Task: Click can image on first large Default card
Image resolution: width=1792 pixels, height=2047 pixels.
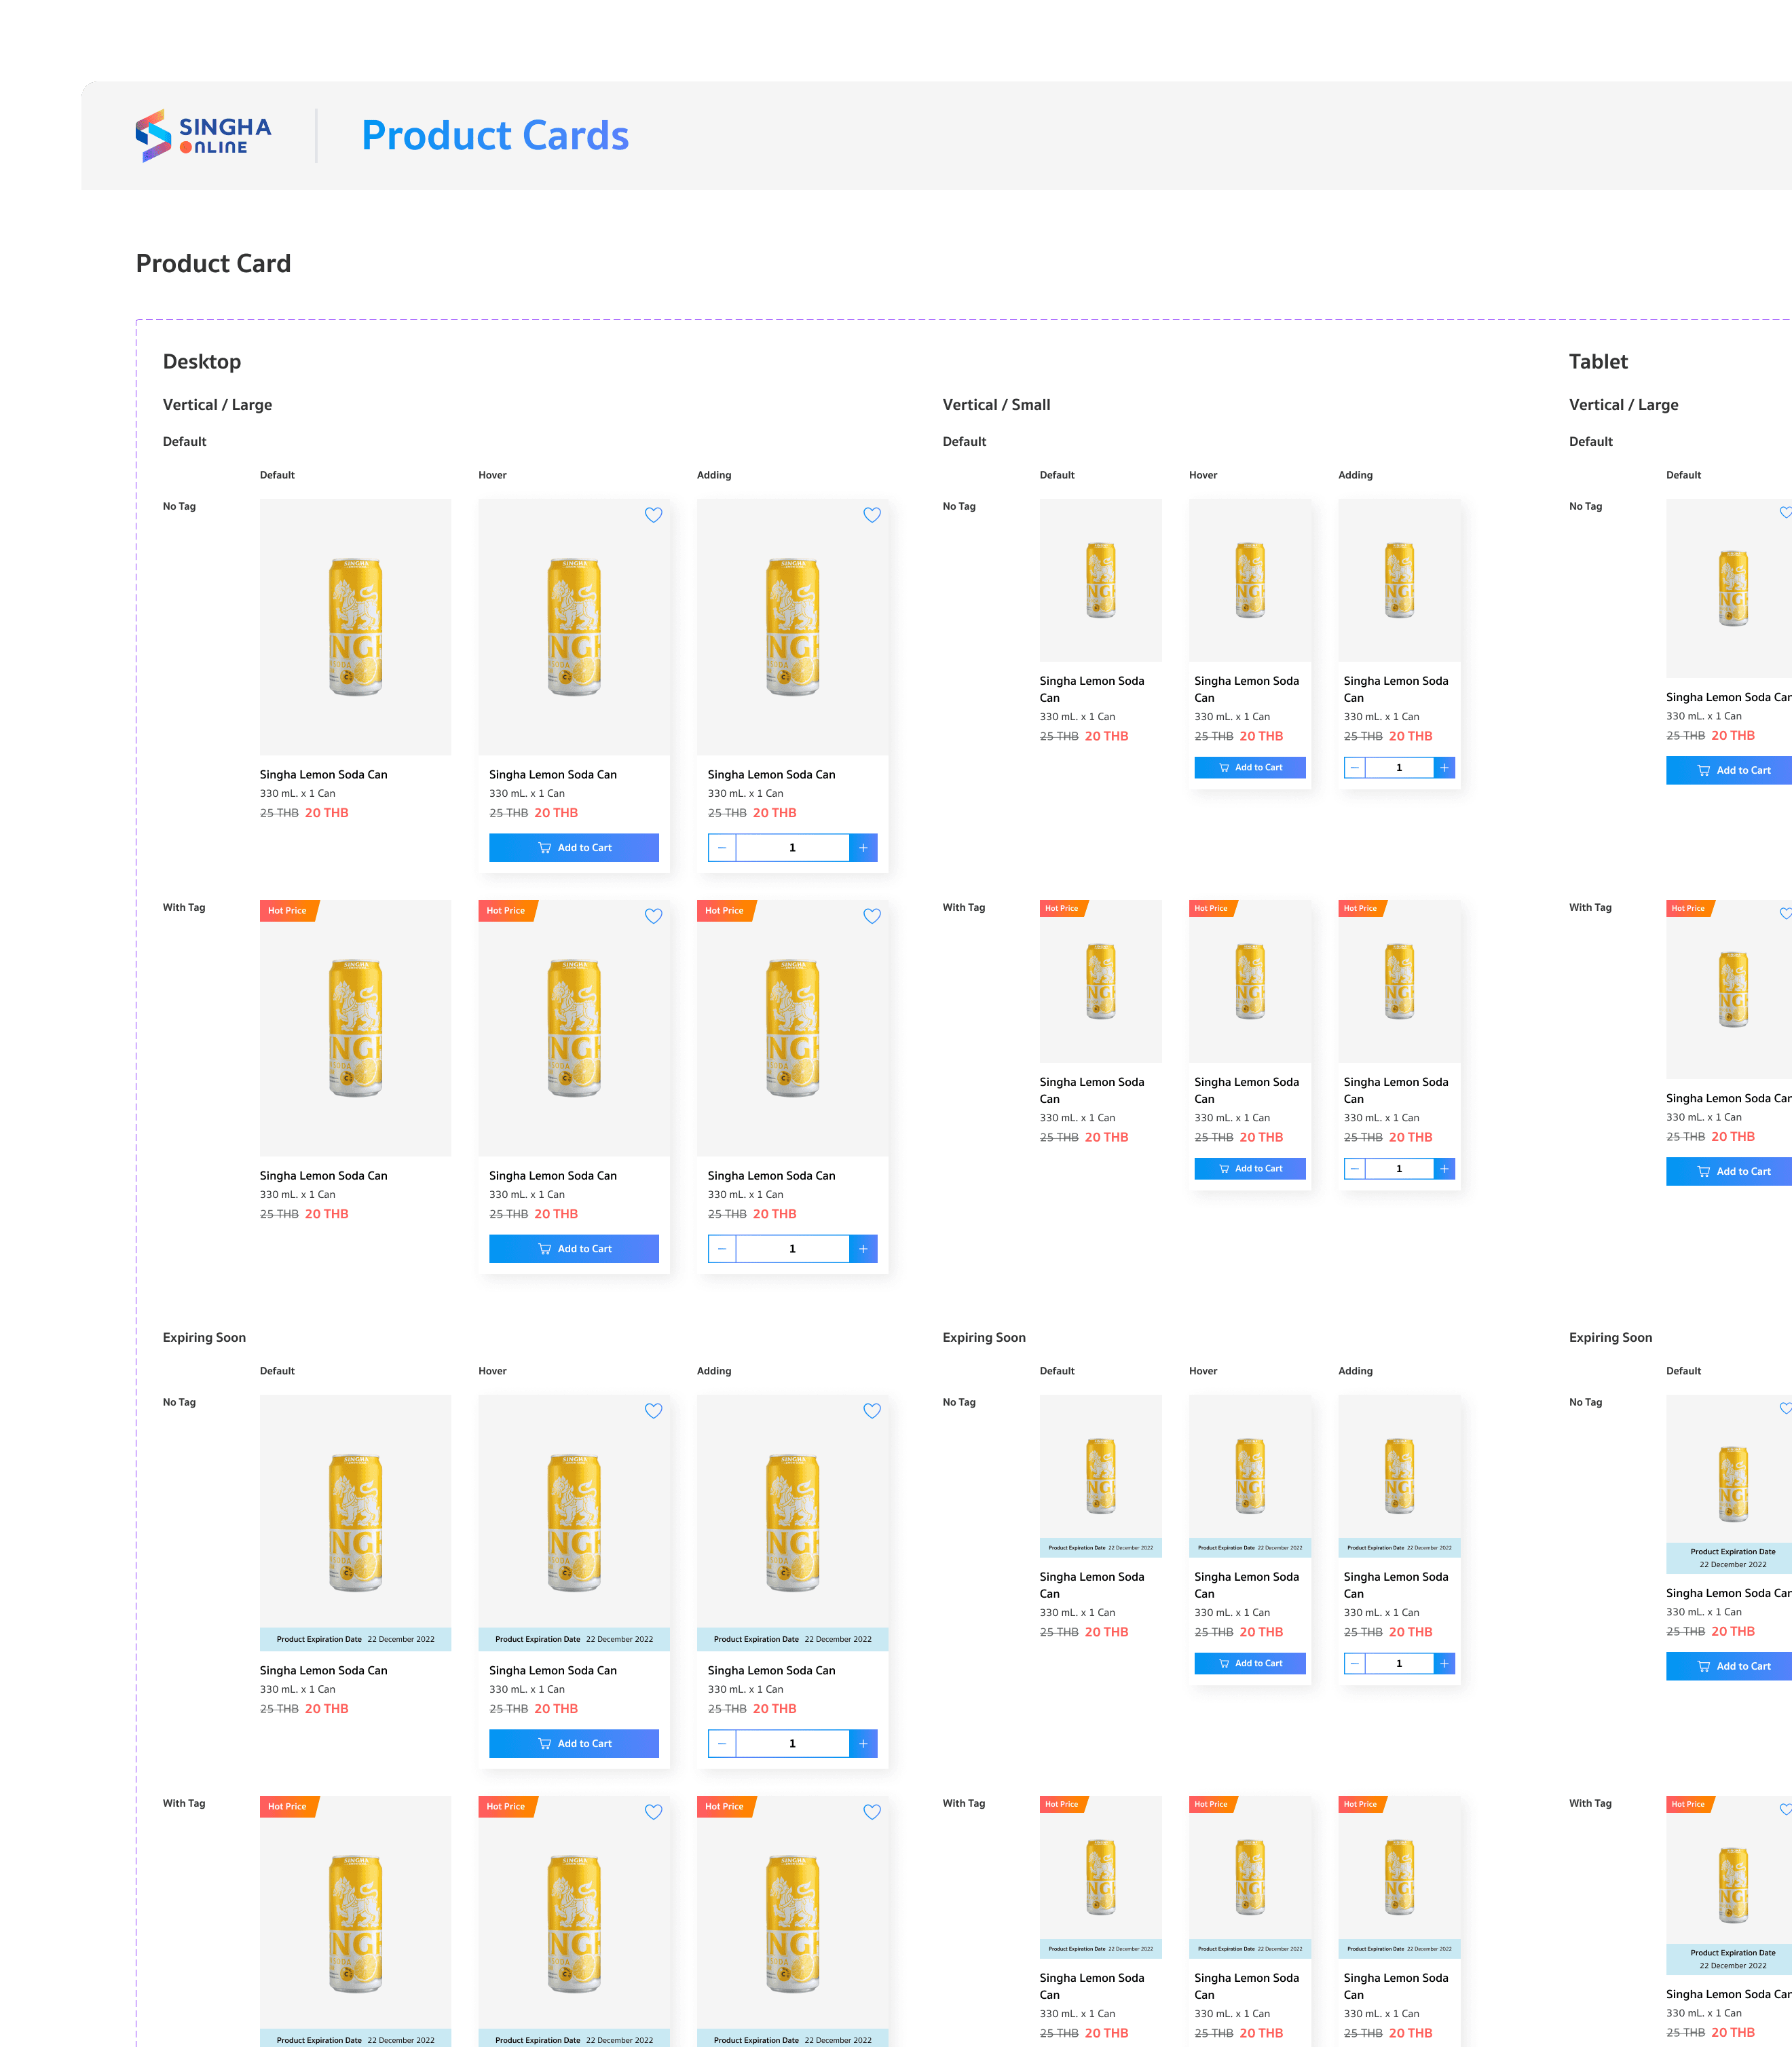Action: point(355,627)
